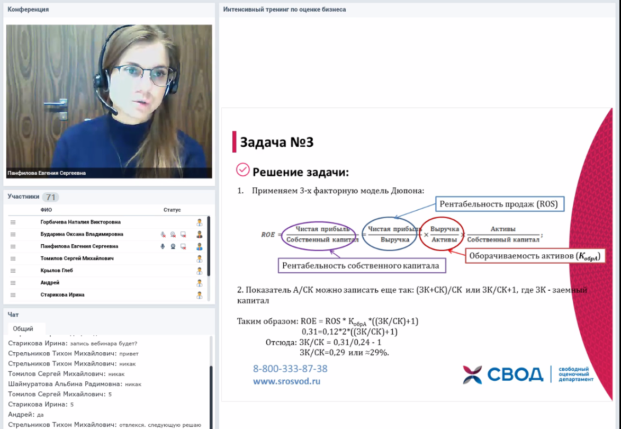Viewport: 621px width, 429px height.
Task: Toggle active webcam icon for Панфилова Евгения
Action: coord(173,246)
